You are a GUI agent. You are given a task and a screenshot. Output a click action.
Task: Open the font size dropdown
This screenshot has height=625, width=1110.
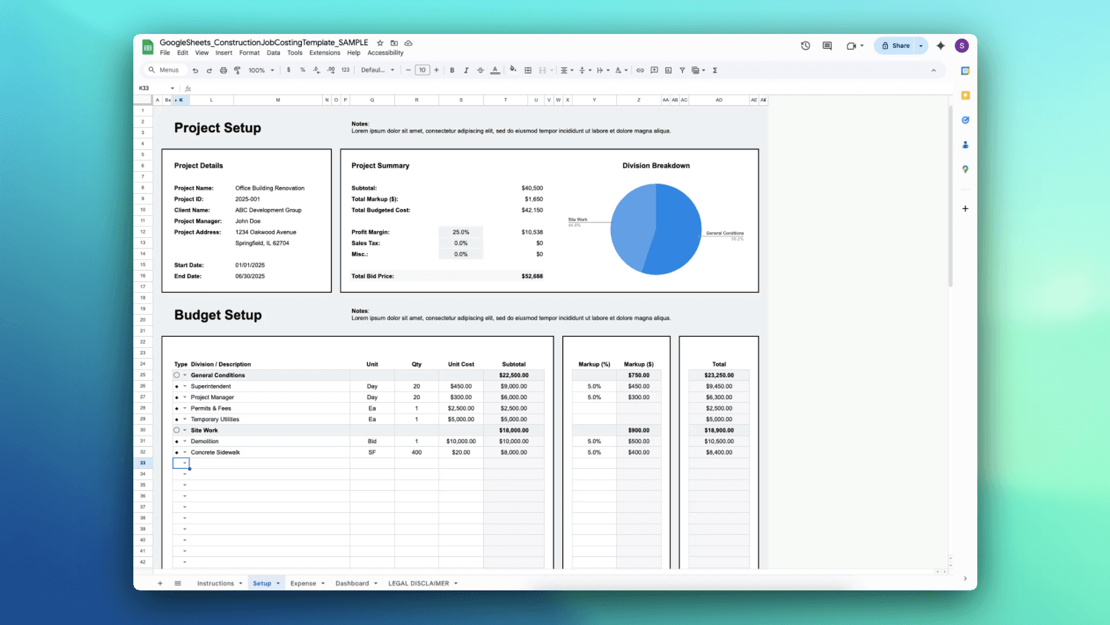[x=422, y=70]
